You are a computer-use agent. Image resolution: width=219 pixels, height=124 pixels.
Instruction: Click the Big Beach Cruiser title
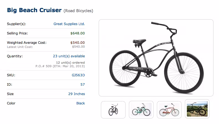(x=34, y=10)
